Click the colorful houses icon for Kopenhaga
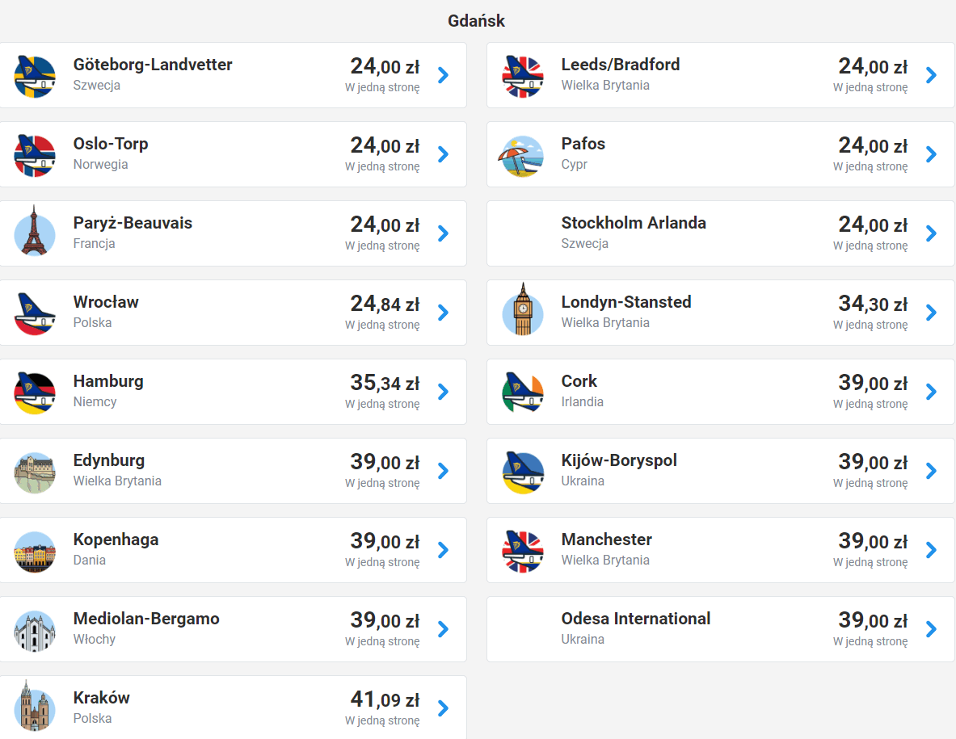This screenshot has height=739, width=956. pos(35,551)
